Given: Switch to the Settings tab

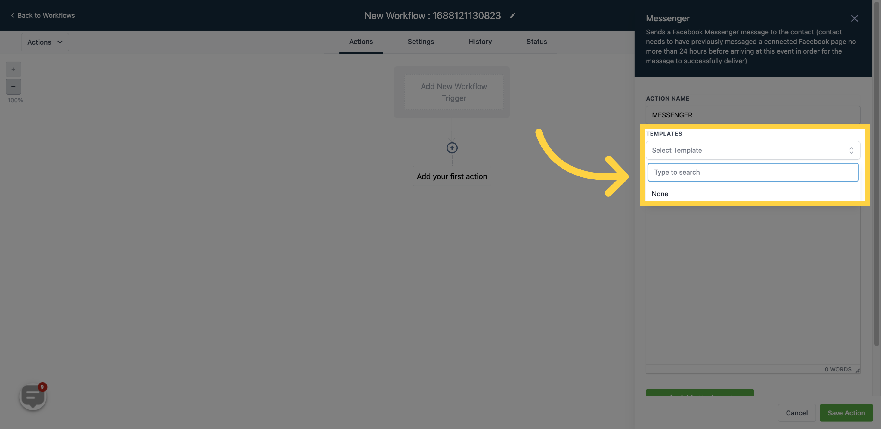Looking at the screenshot, I should (x=421, y=42).
